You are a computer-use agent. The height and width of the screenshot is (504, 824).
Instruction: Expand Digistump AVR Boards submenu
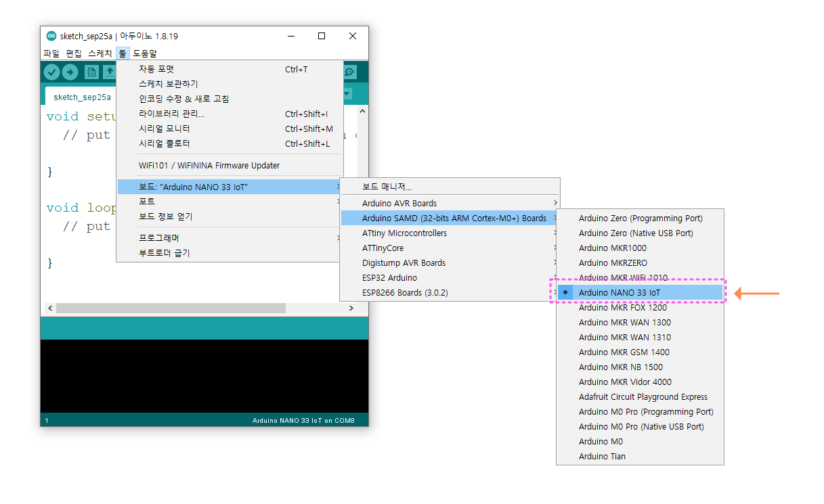coord(450,262)
